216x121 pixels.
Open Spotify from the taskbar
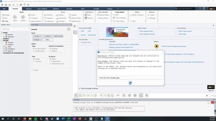click(36, 119)
